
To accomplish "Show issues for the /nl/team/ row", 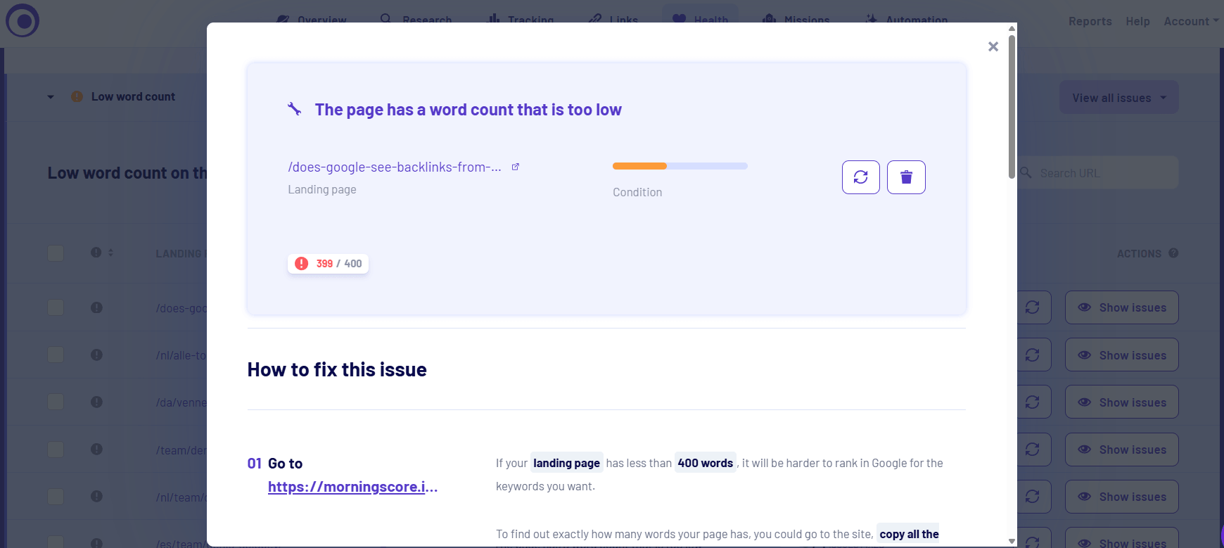I will (1122, 497).
